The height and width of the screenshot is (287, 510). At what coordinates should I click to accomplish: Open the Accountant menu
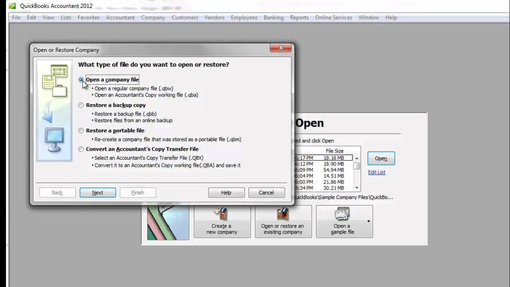120,18
